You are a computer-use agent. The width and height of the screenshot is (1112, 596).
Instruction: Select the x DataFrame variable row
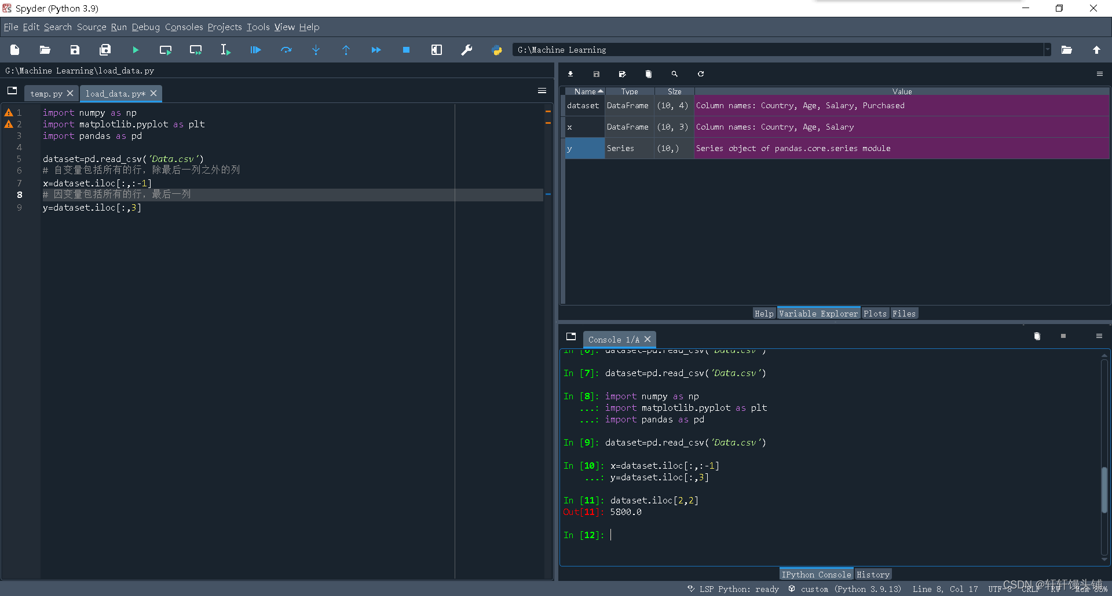click(837, 127)
